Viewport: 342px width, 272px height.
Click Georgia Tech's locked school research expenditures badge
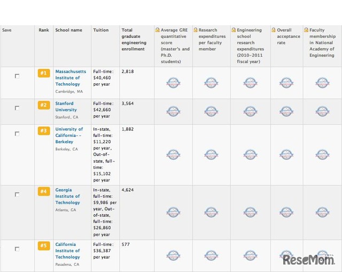coord(251,212)
